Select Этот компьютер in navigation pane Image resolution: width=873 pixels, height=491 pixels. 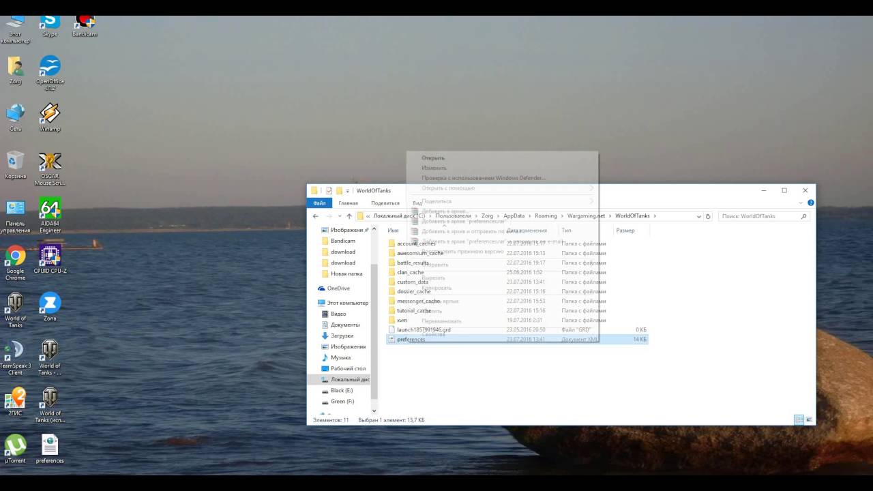tap(347, 303)
